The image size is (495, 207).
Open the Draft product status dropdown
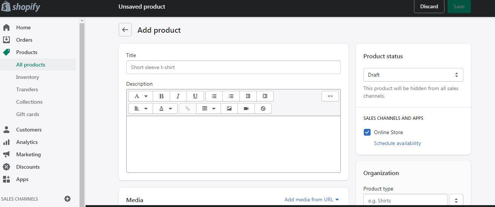point(413,75)
